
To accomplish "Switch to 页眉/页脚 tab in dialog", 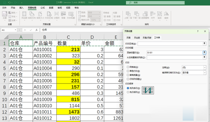I will click(147, 38).
